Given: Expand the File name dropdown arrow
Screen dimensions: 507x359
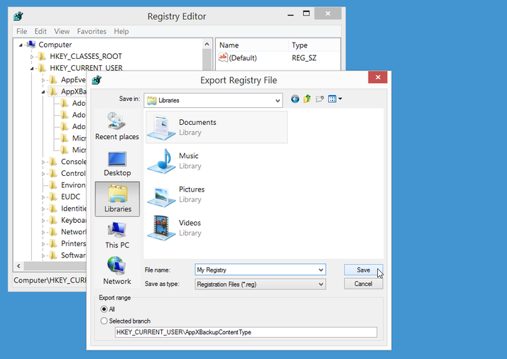Looking at the screenshot, I should [321, 270].
